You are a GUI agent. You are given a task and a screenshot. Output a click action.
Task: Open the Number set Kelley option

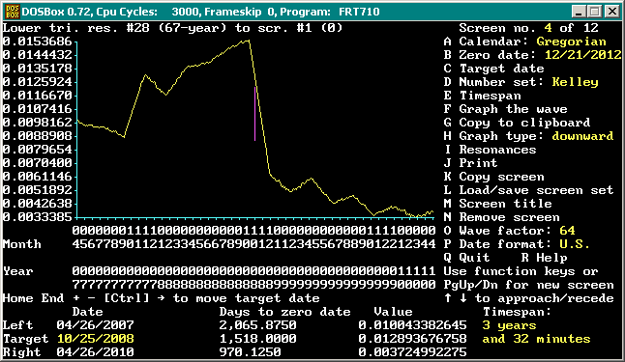[x=521, y=82]
